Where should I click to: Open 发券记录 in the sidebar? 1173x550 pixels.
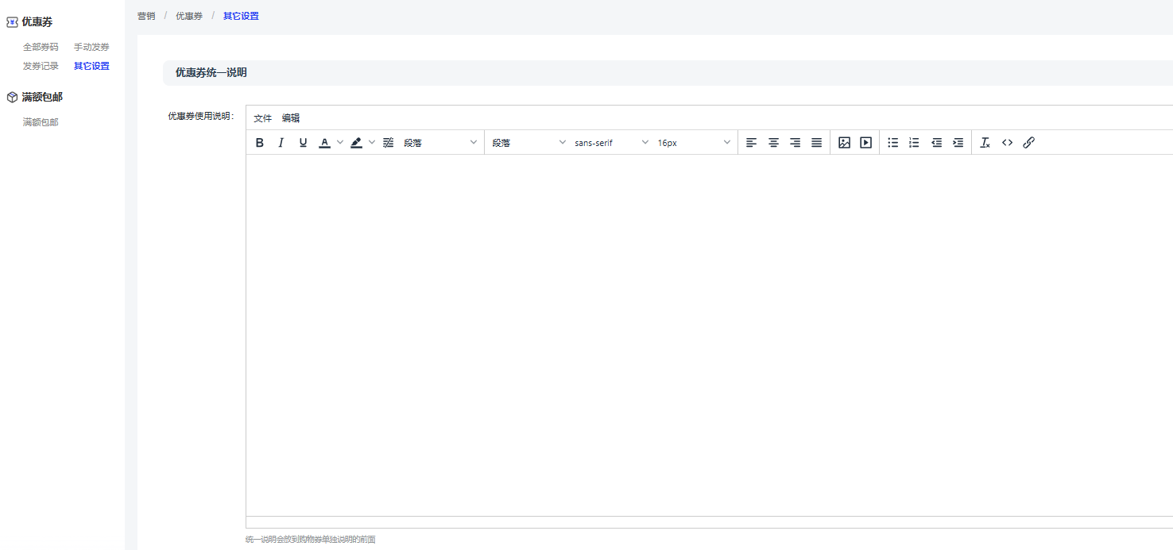[x=41, y=66]
